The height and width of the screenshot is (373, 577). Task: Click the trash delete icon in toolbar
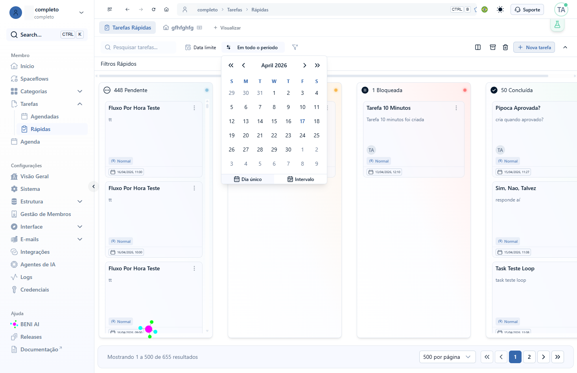[505, 47]
